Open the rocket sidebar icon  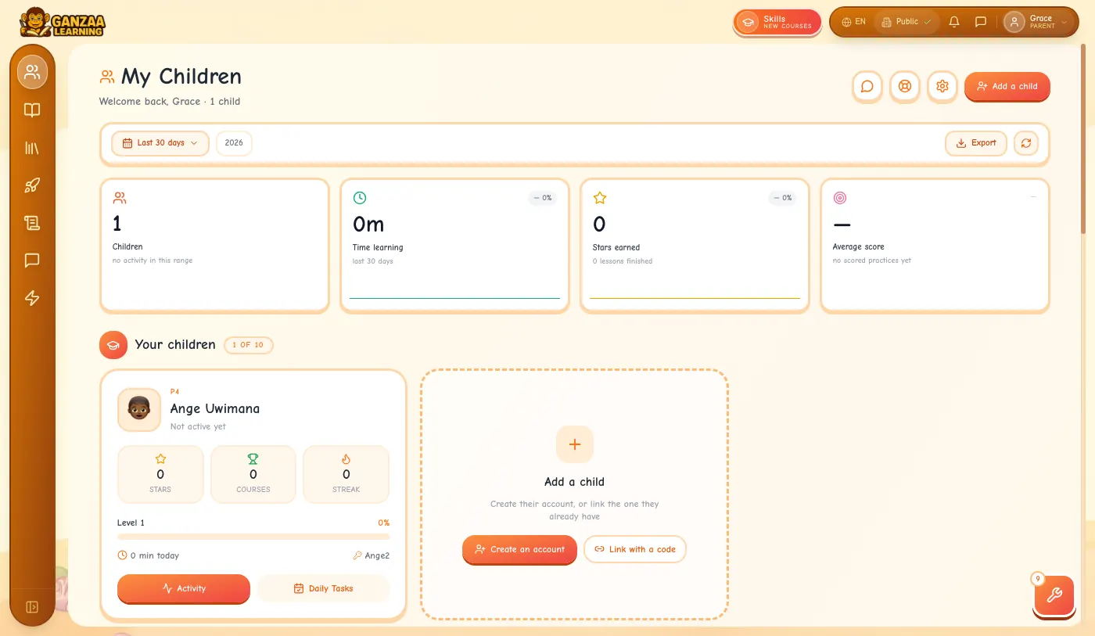point(32,185)
